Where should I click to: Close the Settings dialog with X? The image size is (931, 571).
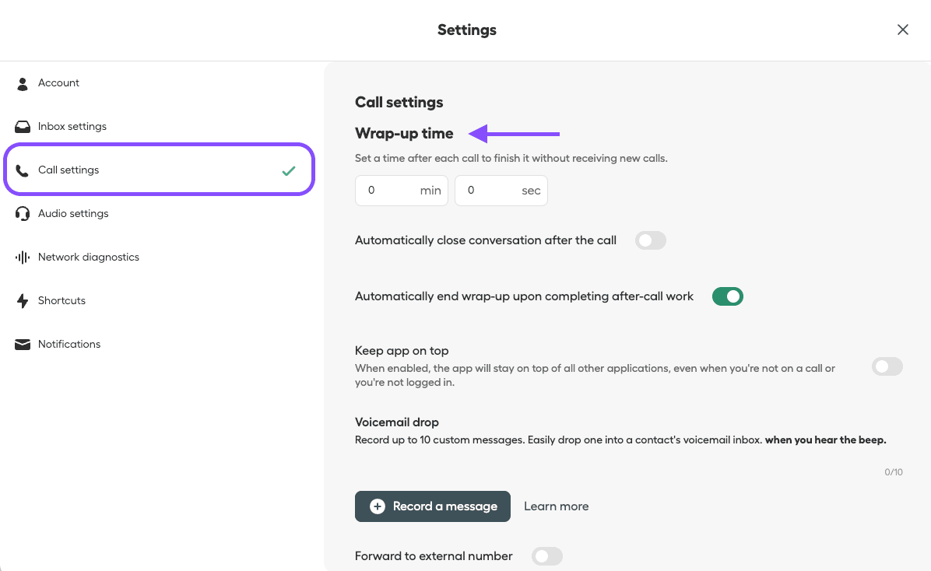[x=903, y=30]
